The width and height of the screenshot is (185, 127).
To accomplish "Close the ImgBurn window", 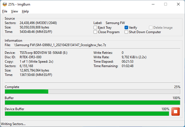I will 178,4.
